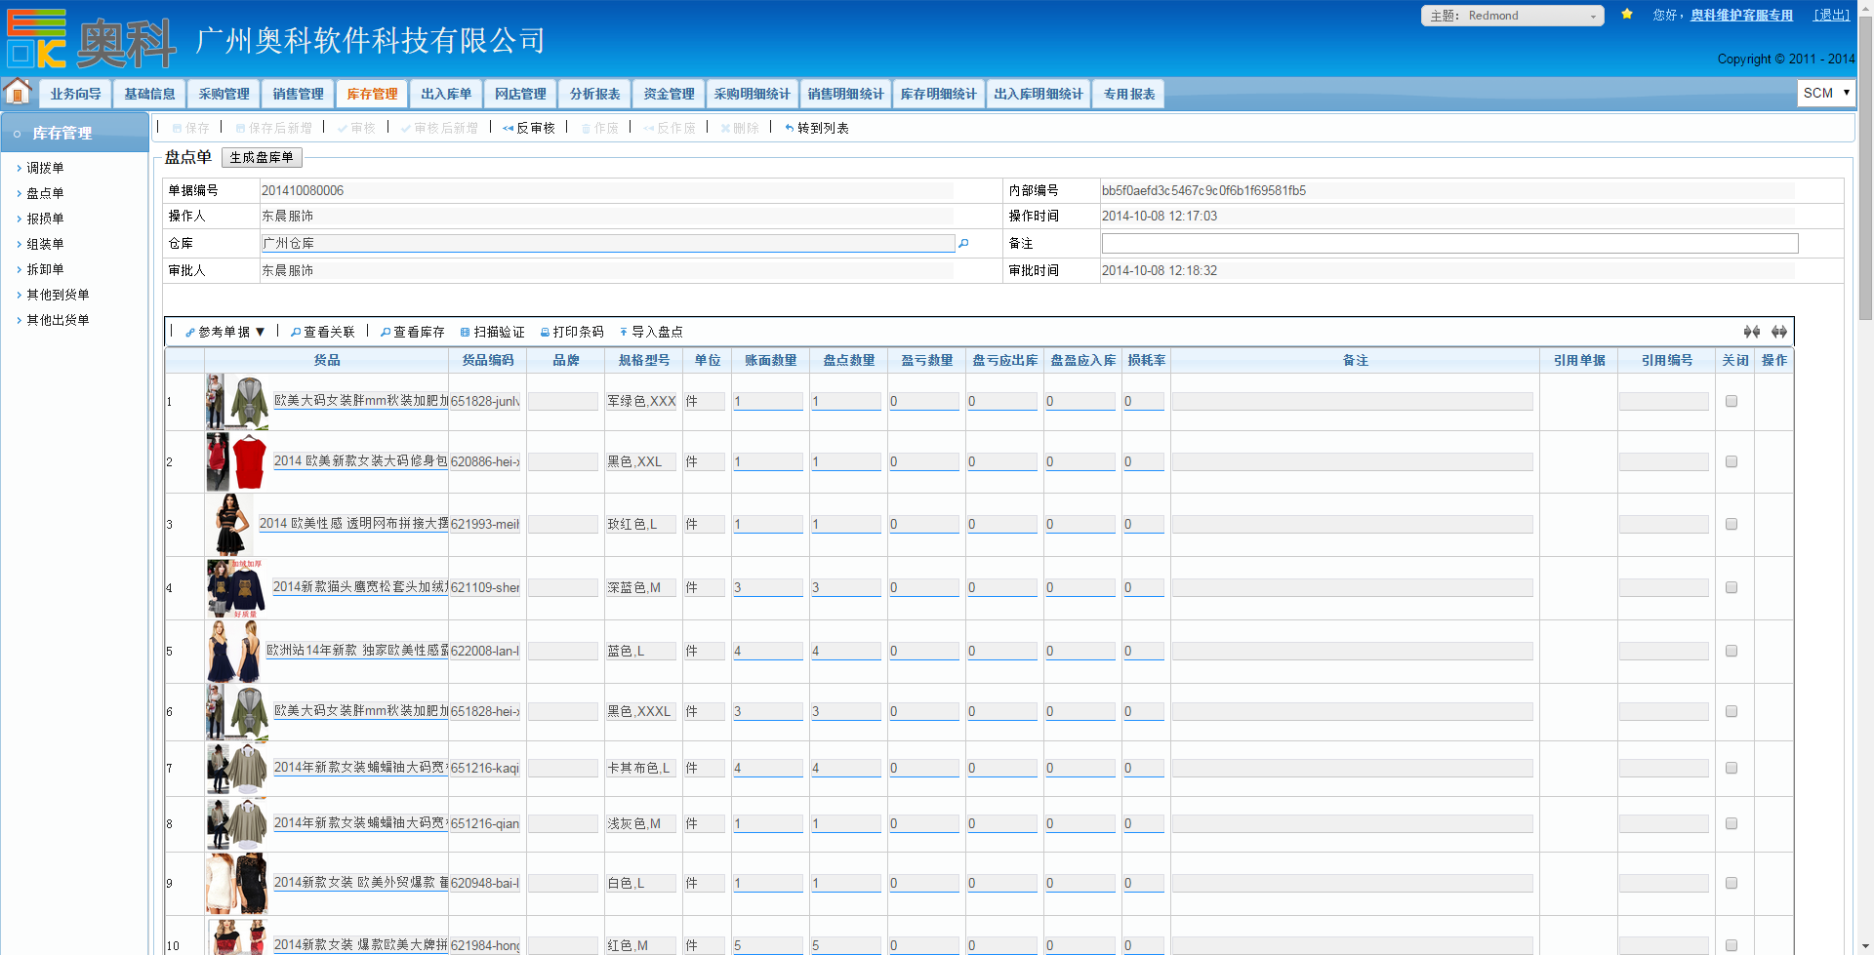Viewport: 1874px width, 955px height.
Task: Open 扫描验证 scan verification
Action: pos(493,333)
